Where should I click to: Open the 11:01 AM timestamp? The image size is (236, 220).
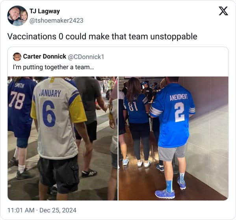(x=21, y=210)
